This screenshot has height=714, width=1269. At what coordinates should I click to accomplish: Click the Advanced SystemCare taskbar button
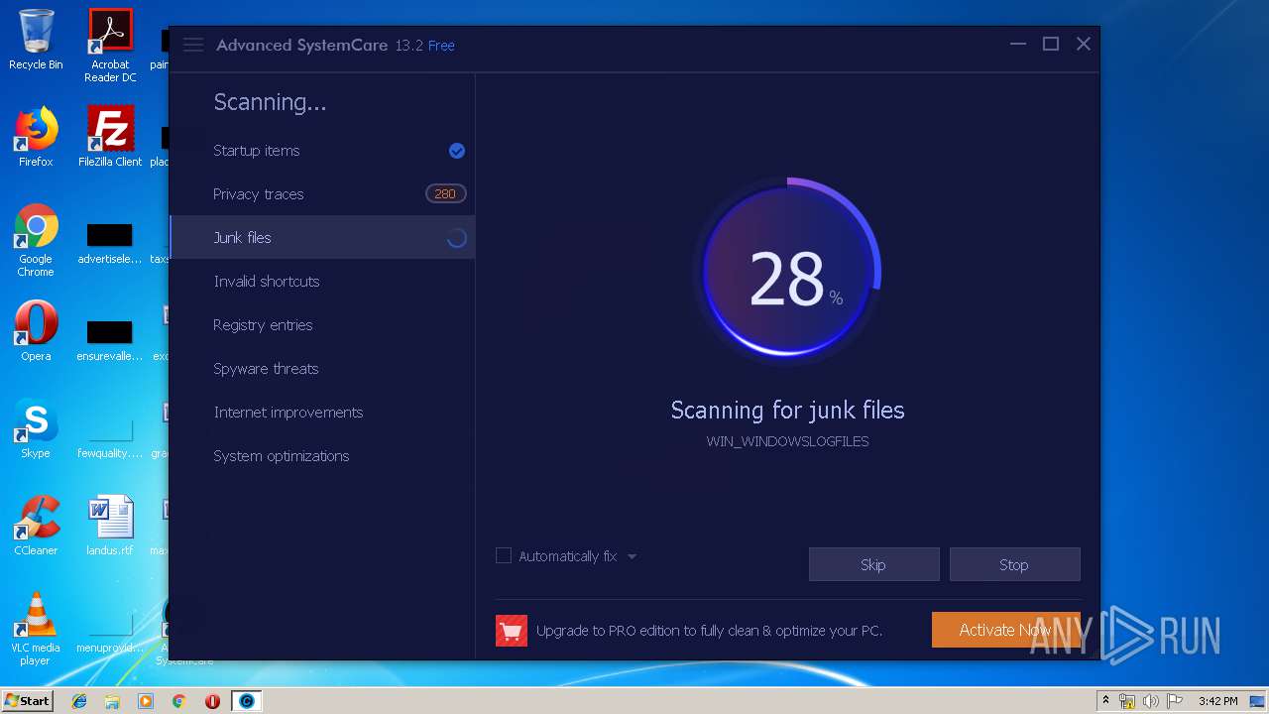point(247,701)
